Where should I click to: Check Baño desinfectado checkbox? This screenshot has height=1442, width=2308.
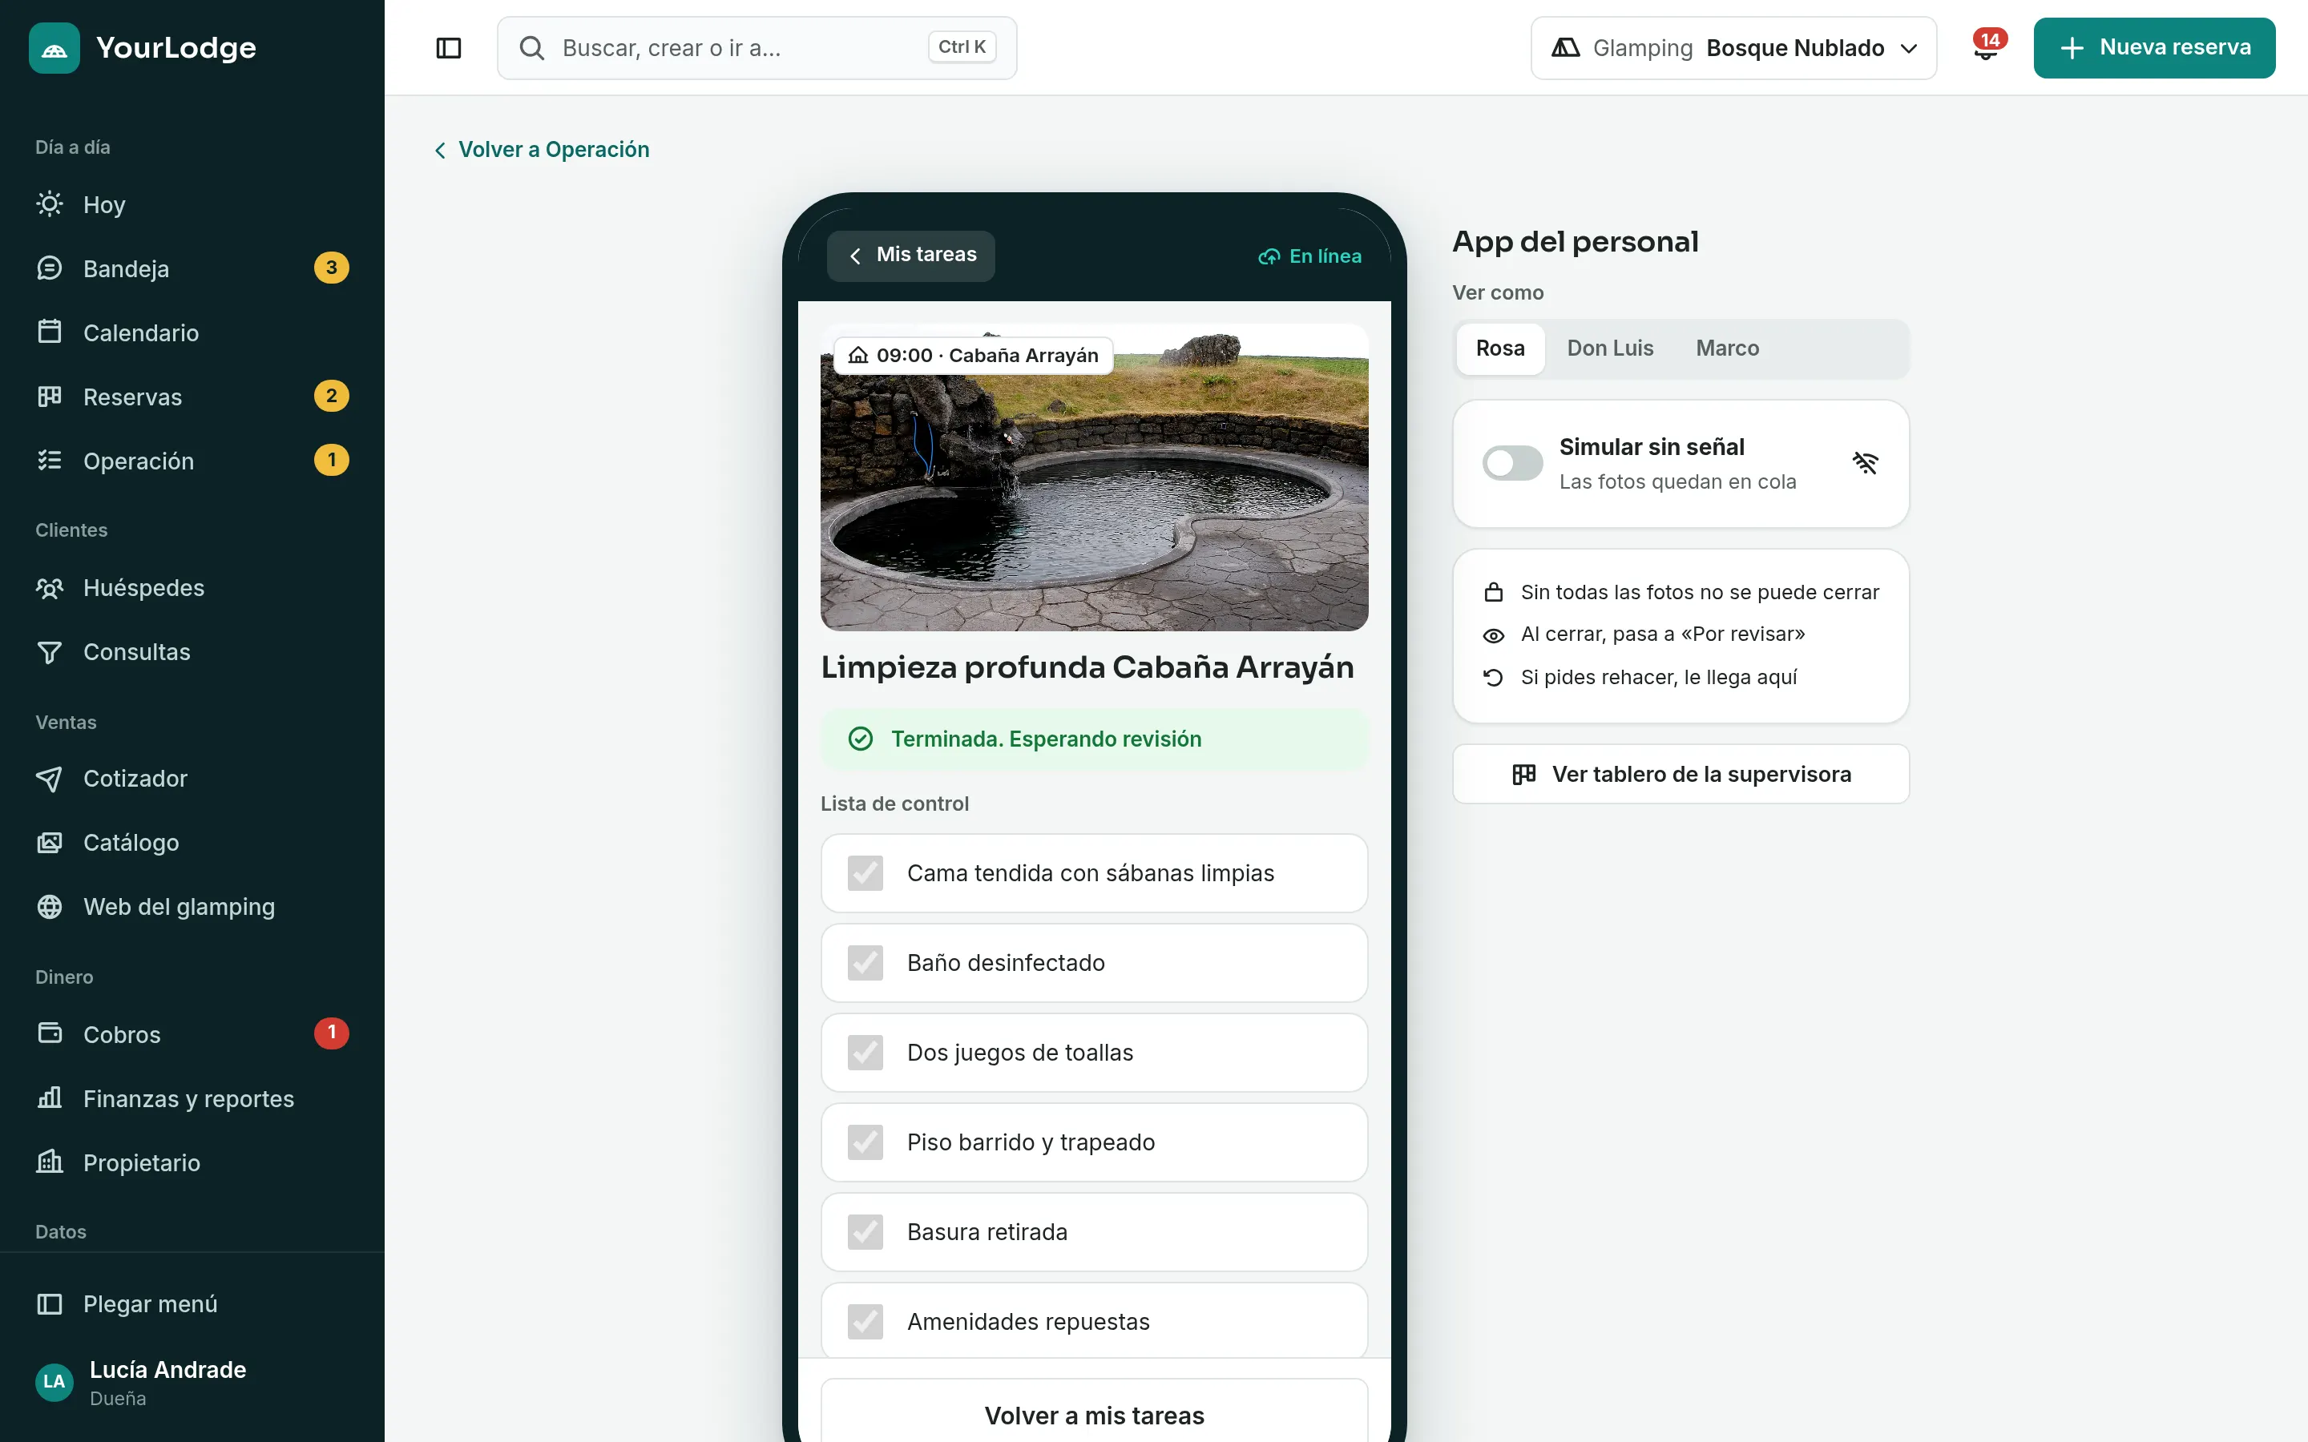pyautogui.click(x=865, y=962)
